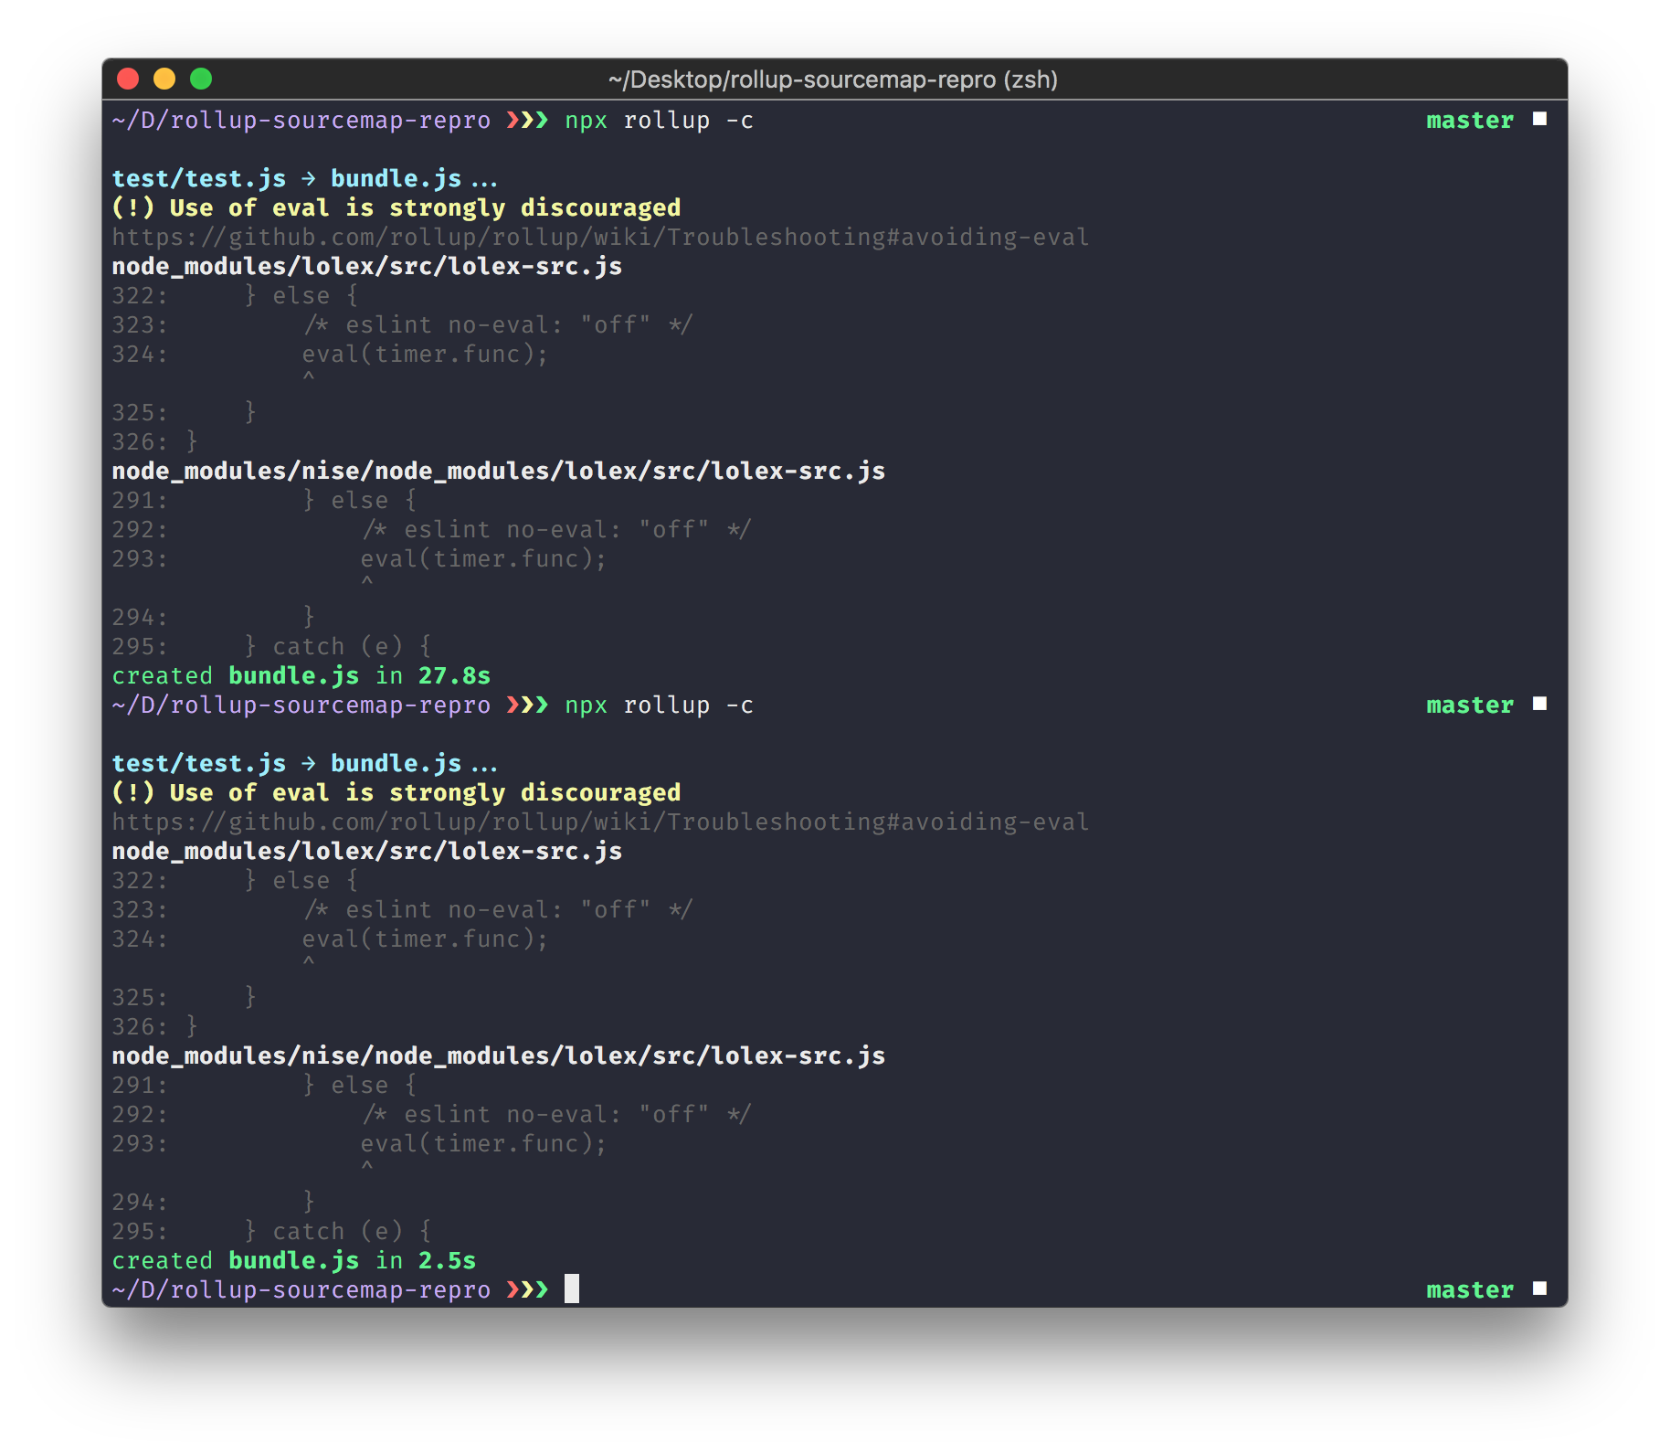The image size is (1670, 1453).
Task: Click the white square beside the empty prompt's master label
Action: pyautogui.click(x=1540, y=1289)
